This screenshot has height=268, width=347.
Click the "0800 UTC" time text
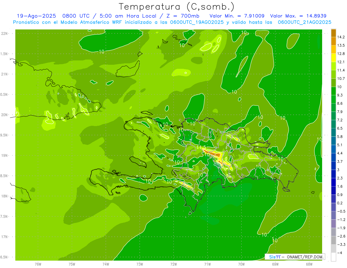pos(77,16)
